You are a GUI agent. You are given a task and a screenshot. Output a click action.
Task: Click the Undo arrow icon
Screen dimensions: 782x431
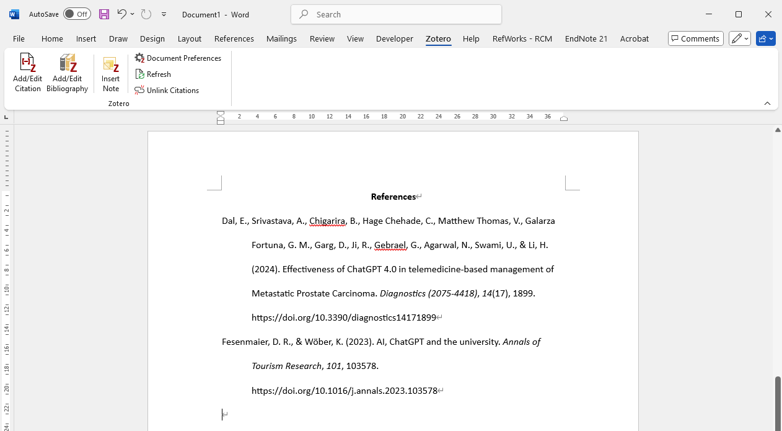point(122,14)
